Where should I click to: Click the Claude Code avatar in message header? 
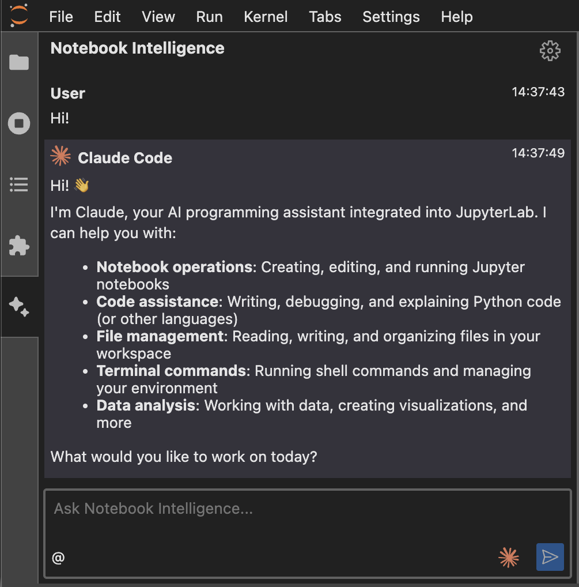[60, 155]
